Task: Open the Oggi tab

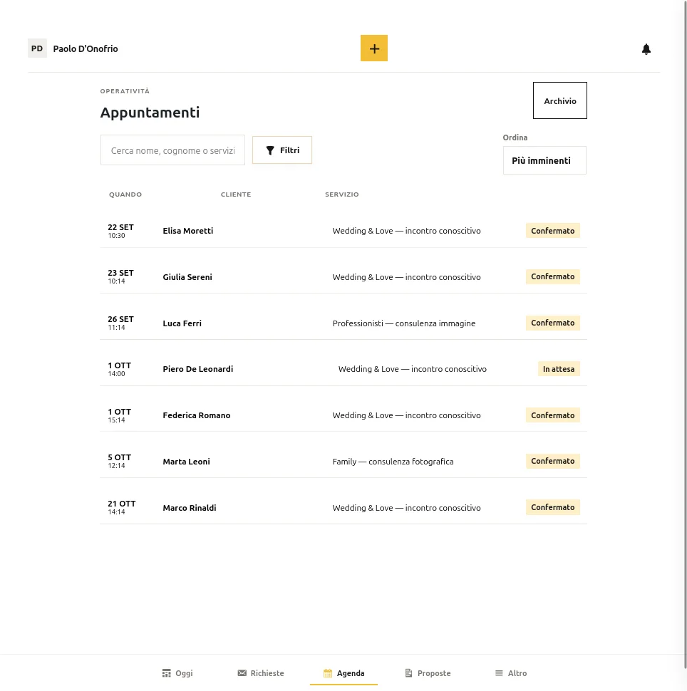Action: [177, 673]
